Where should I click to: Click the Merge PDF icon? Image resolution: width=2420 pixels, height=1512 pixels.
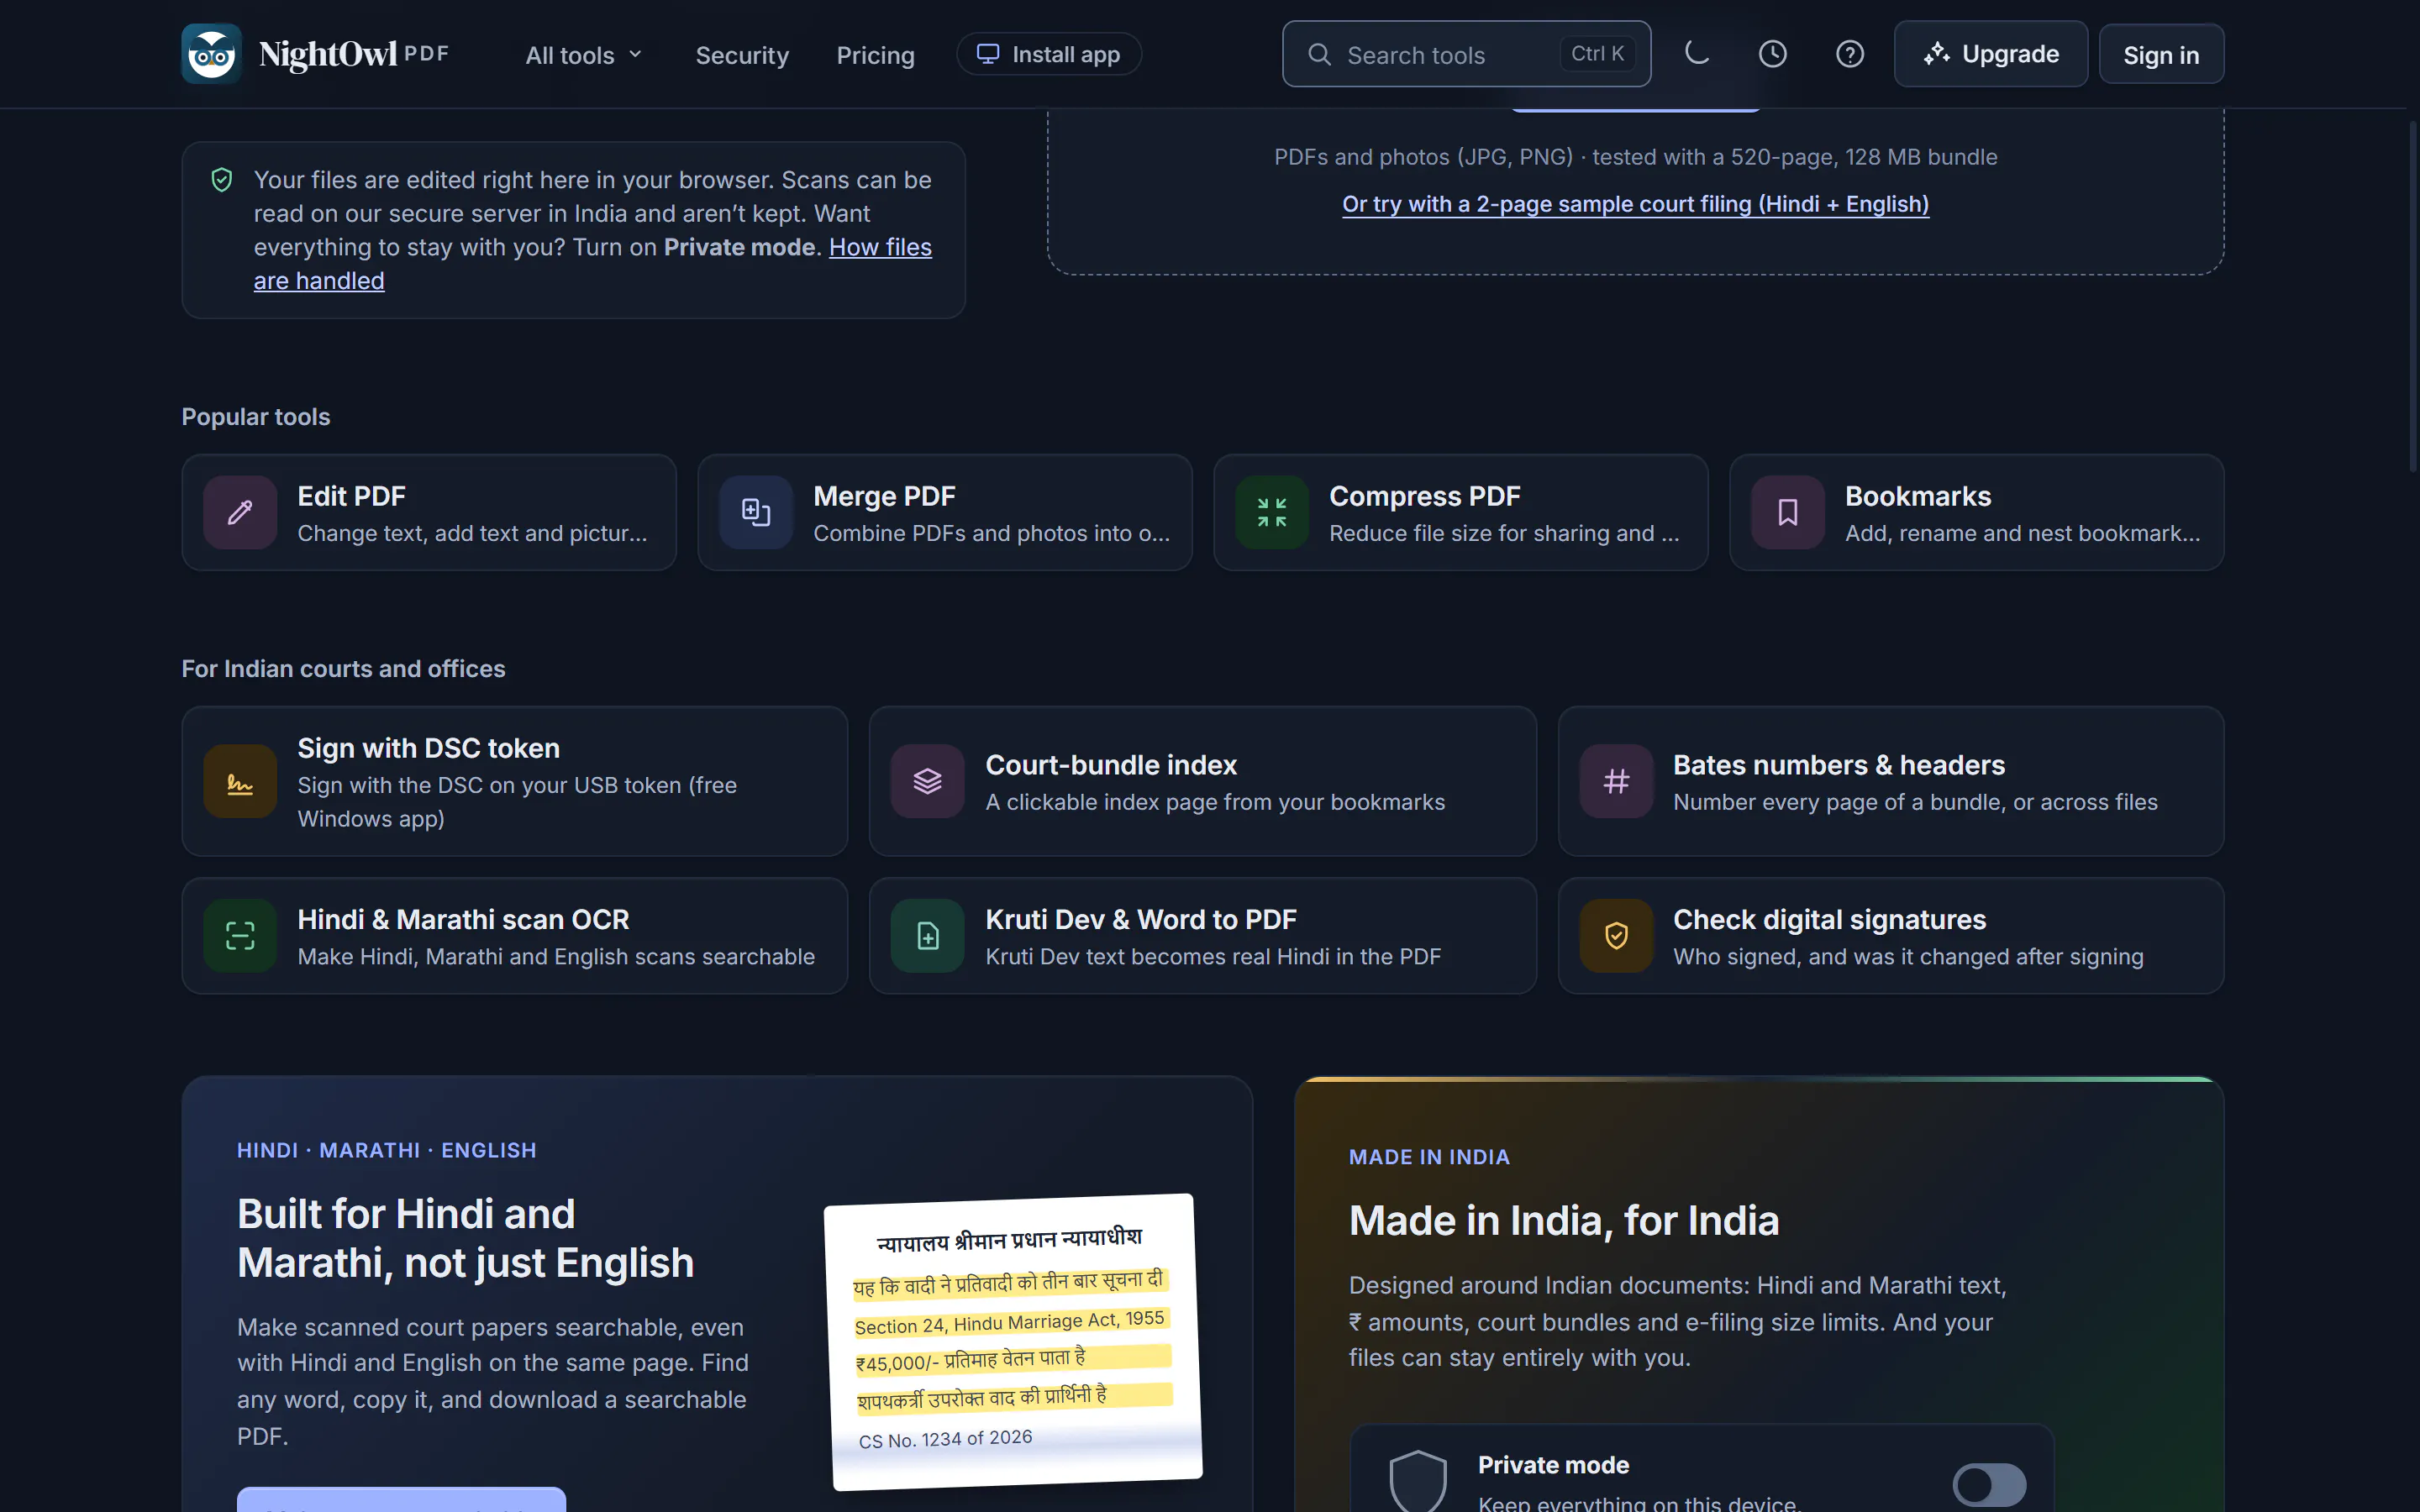click(x=756, y=512)
